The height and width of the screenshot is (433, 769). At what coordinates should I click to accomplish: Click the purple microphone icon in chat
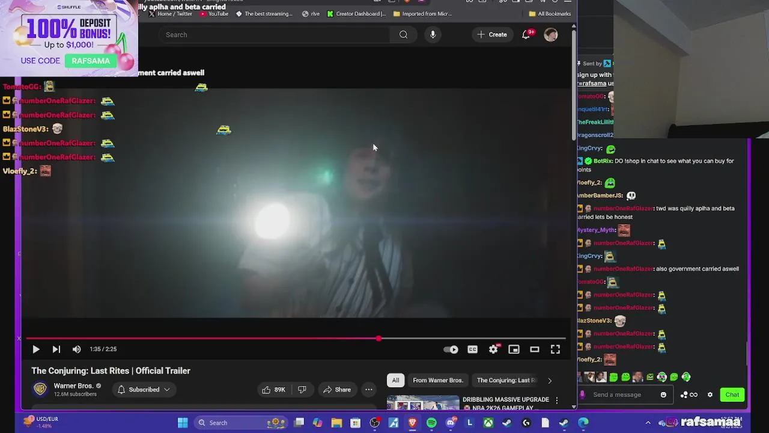[x=582, y=395]
